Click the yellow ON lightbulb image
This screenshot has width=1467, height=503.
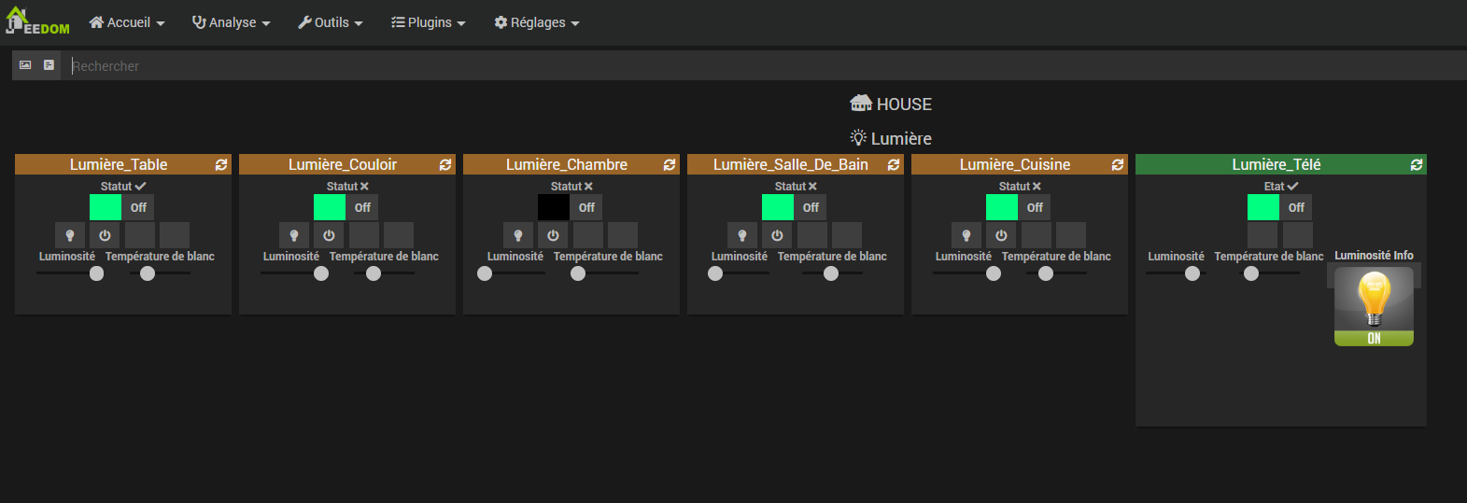pyautogui.click(x=1374, y=307)
